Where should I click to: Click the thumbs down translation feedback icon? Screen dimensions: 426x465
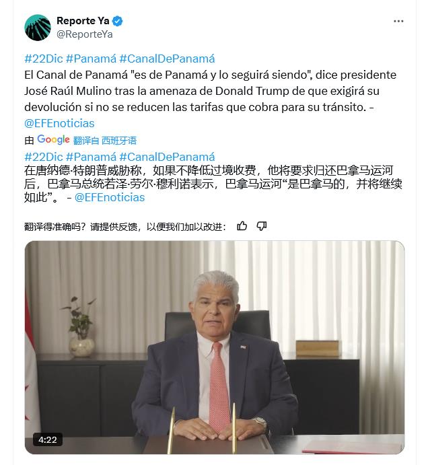(261, 226)
